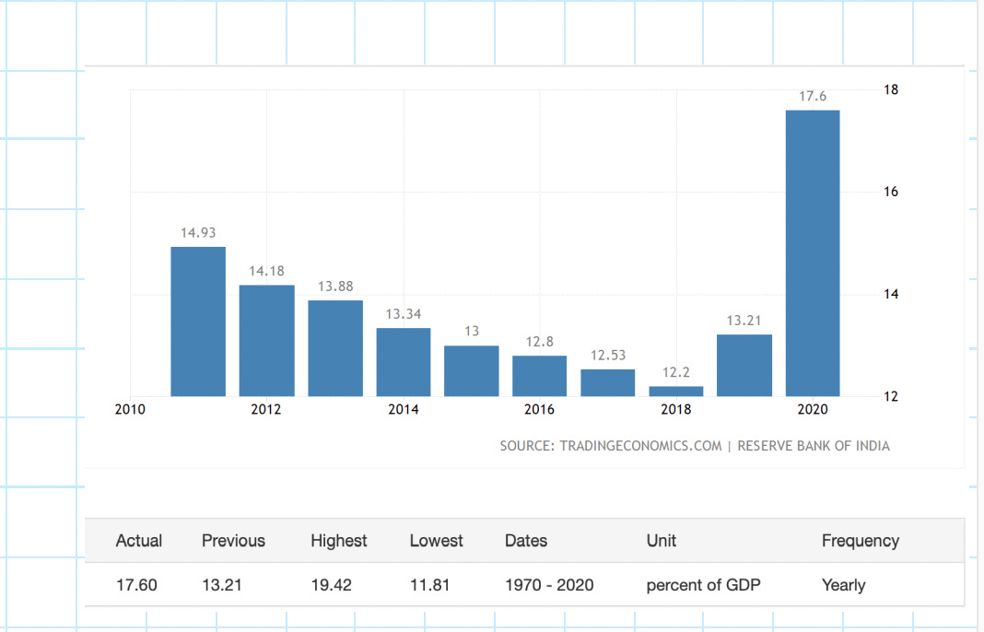Select the bar labeled 12.8
The image size is (984, 632).
coord(539,374)
